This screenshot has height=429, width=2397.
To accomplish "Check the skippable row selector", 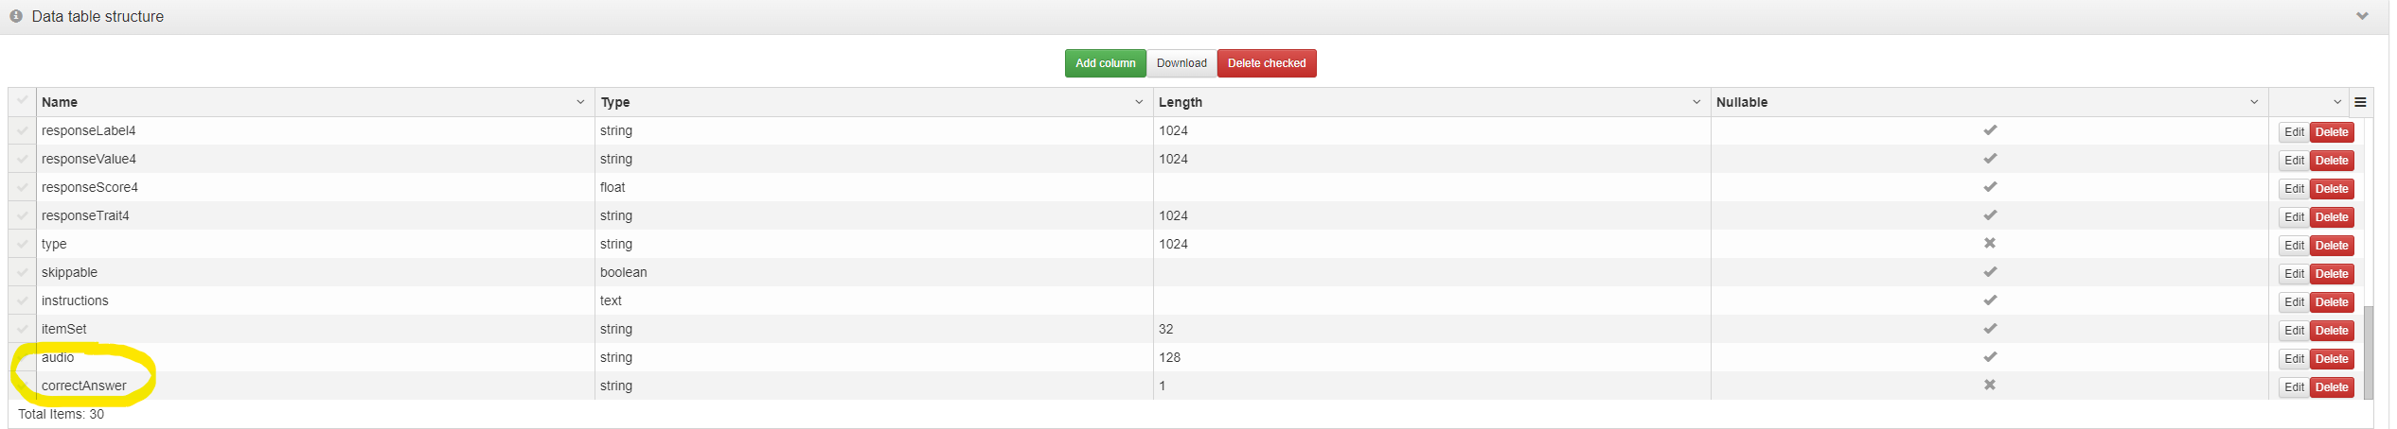I will (23, 272).
